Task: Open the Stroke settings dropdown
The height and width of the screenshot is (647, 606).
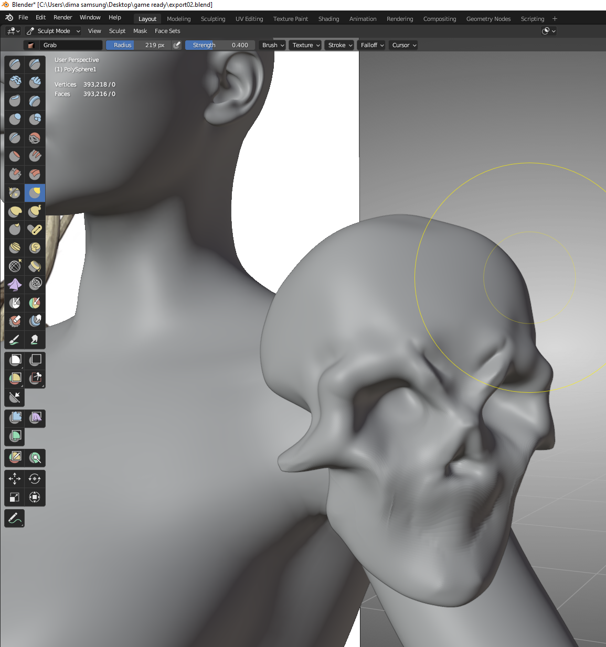Action: 340,45
